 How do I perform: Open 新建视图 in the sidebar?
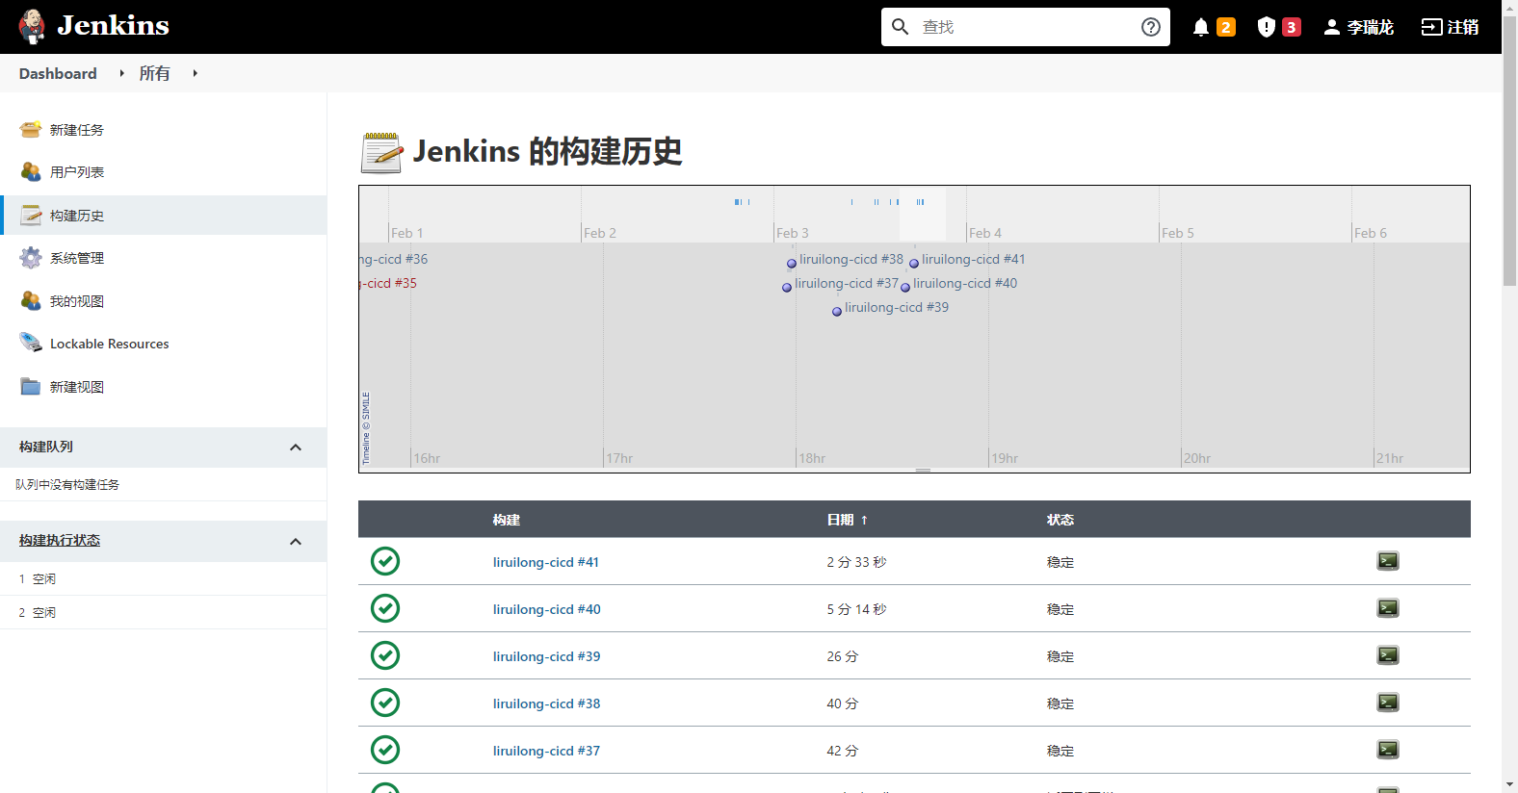pyautogui.click(x=77, y=387)
